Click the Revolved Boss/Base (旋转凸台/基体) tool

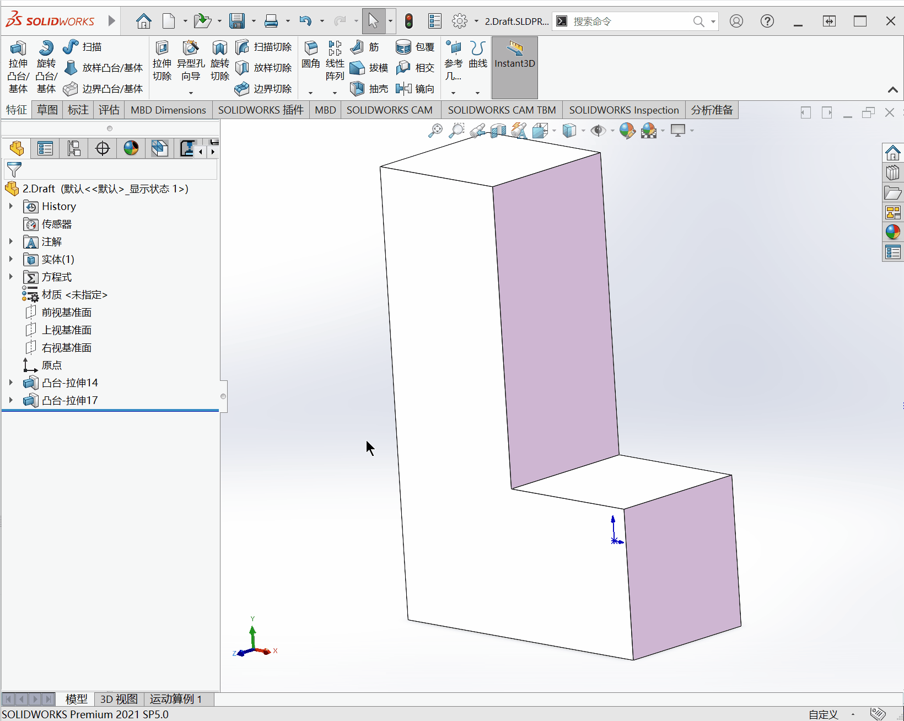(46, 67)
